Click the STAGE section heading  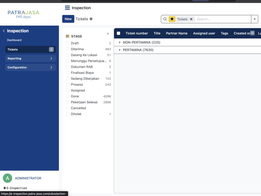[76, 36]
